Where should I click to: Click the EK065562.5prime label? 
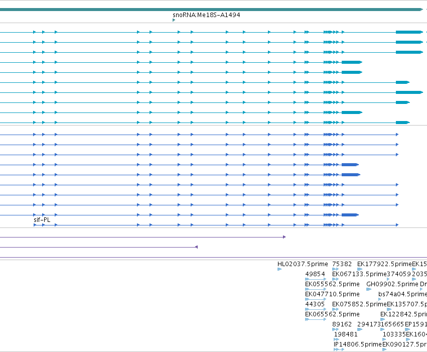point(332,314)
